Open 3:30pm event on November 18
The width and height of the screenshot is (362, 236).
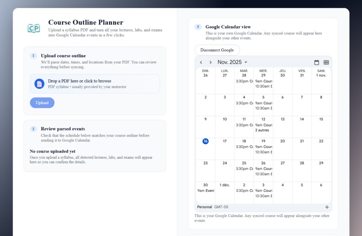click(244, 147)
